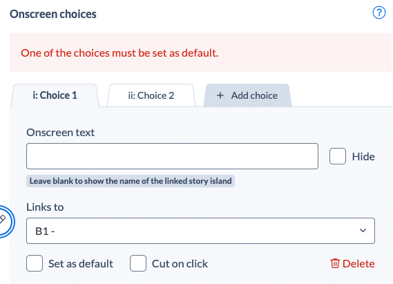Delete the current choice
This screenshot has width=393, height=284.
click(x=353, y=263)
